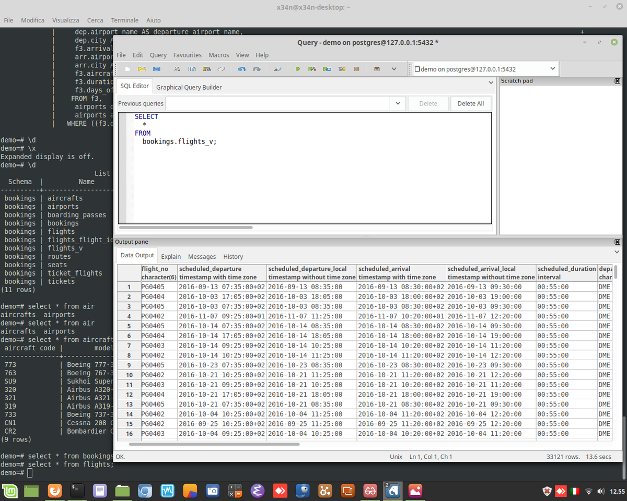Select the Open file icon
The image size is (627, 501).
[142, 68]
